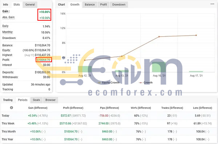Image resolution: width=218 pixels, height=144 pixels.
Task: Open the chart three-dots options menu
Action: [212, 4]
